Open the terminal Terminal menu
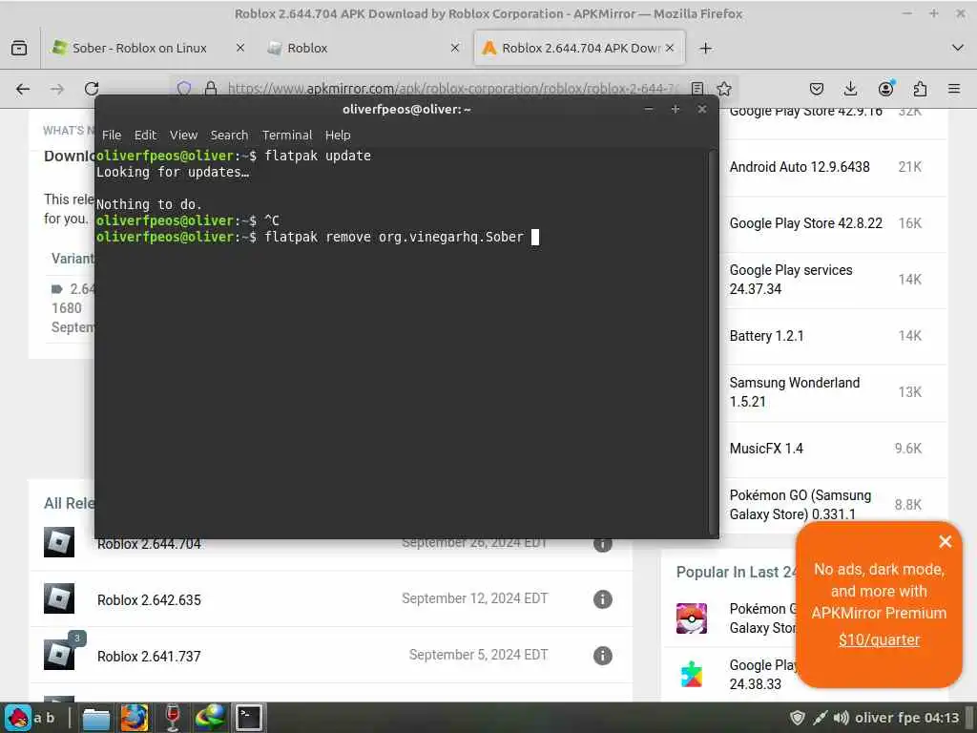 286,135
